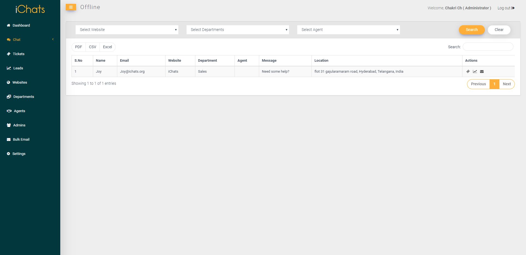Screen dimensions: 526x255
Task: Go to the Next page
Action: coord(507,84)
